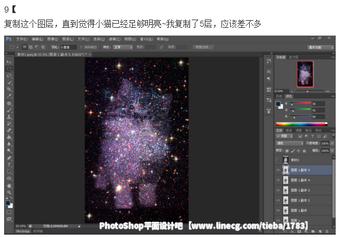Select the Quick Selection tool

[x=9, y=82]
